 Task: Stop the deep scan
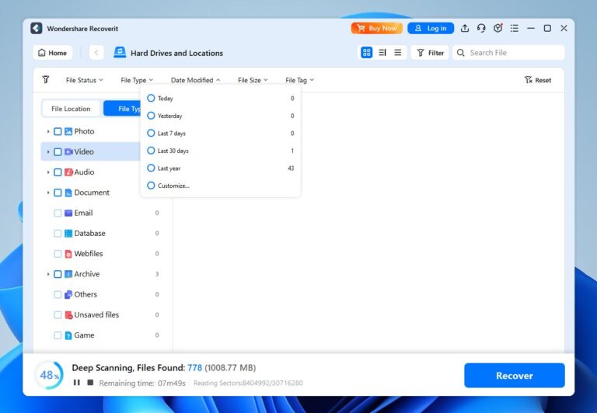[x=90, y=383]
